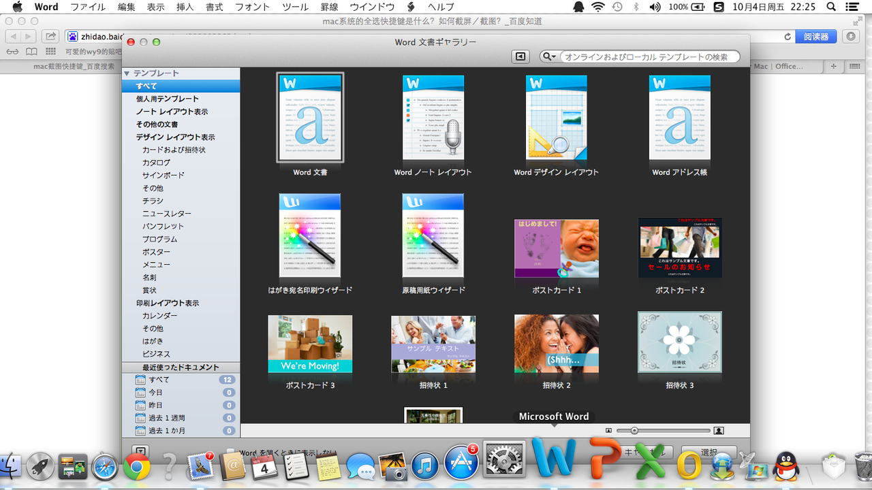Launch iTunes from the Dock
This screenshot has height=490, width=872.
coord(425,466)
